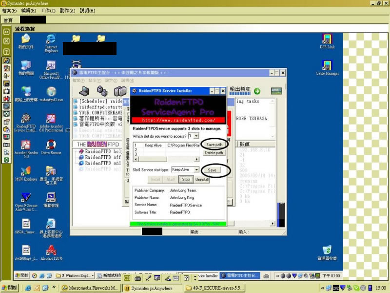Click the clipboard transfer icon in left sidebar
The width and height of the screenshot is (390, 293).
point(6,129)
